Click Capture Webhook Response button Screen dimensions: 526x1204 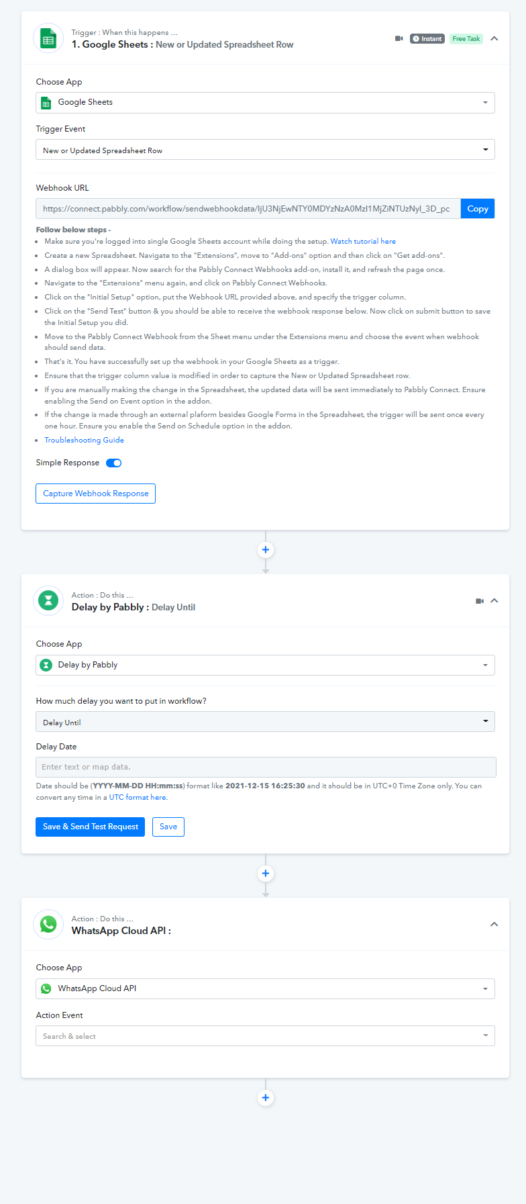pos(95,494)
